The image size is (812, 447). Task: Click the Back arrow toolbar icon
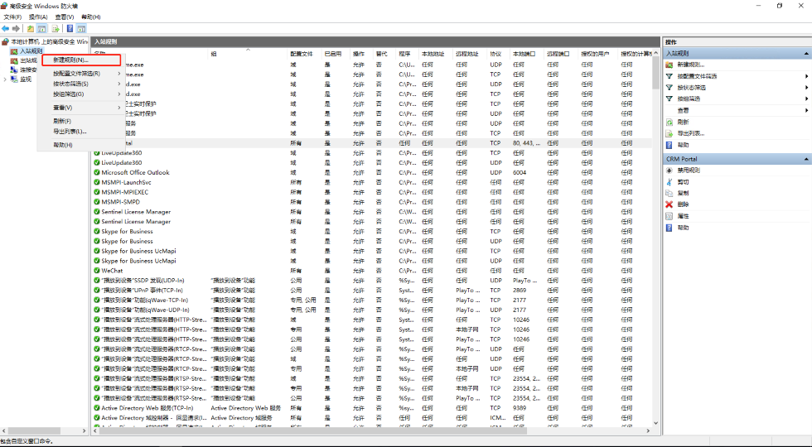click(6, 28)
